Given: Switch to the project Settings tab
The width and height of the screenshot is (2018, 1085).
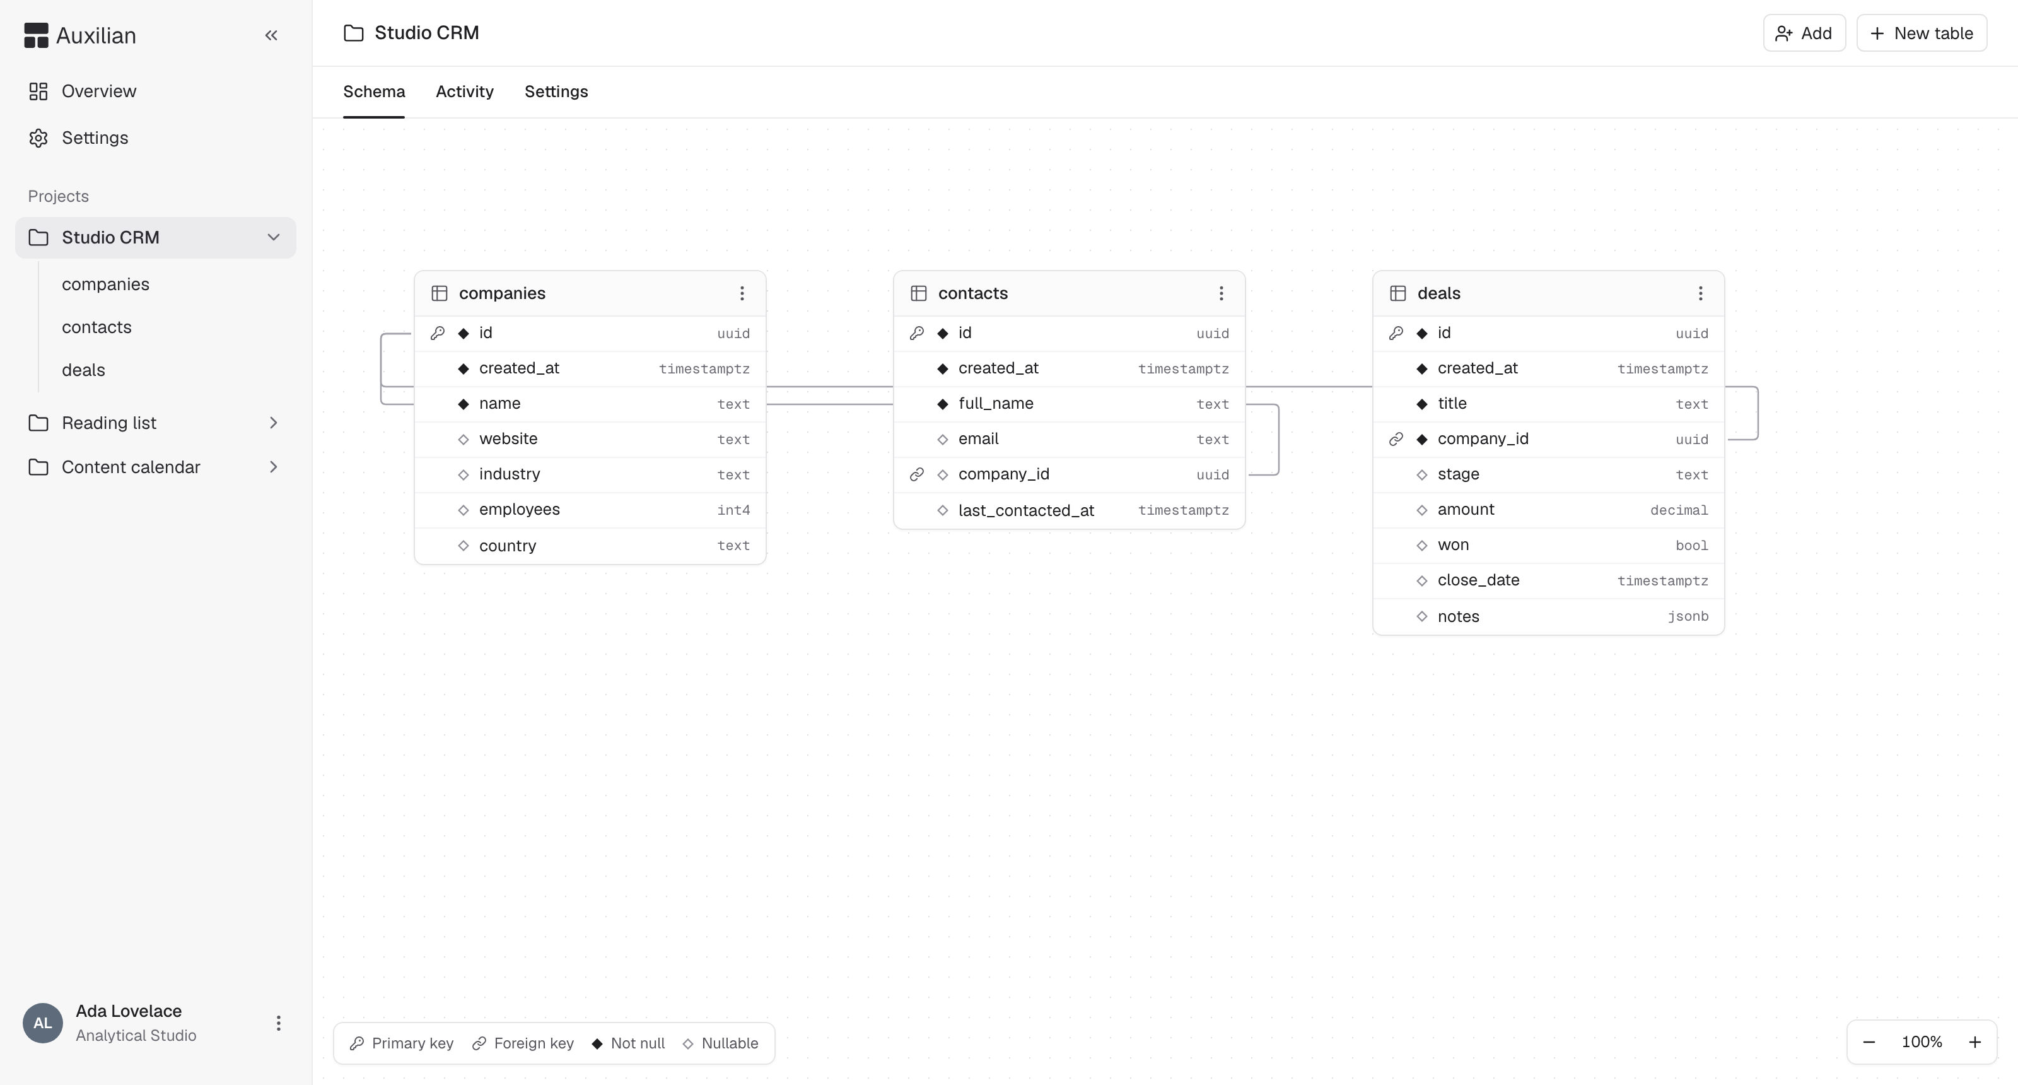Looking at the screenshot, I should coord(556,91).
